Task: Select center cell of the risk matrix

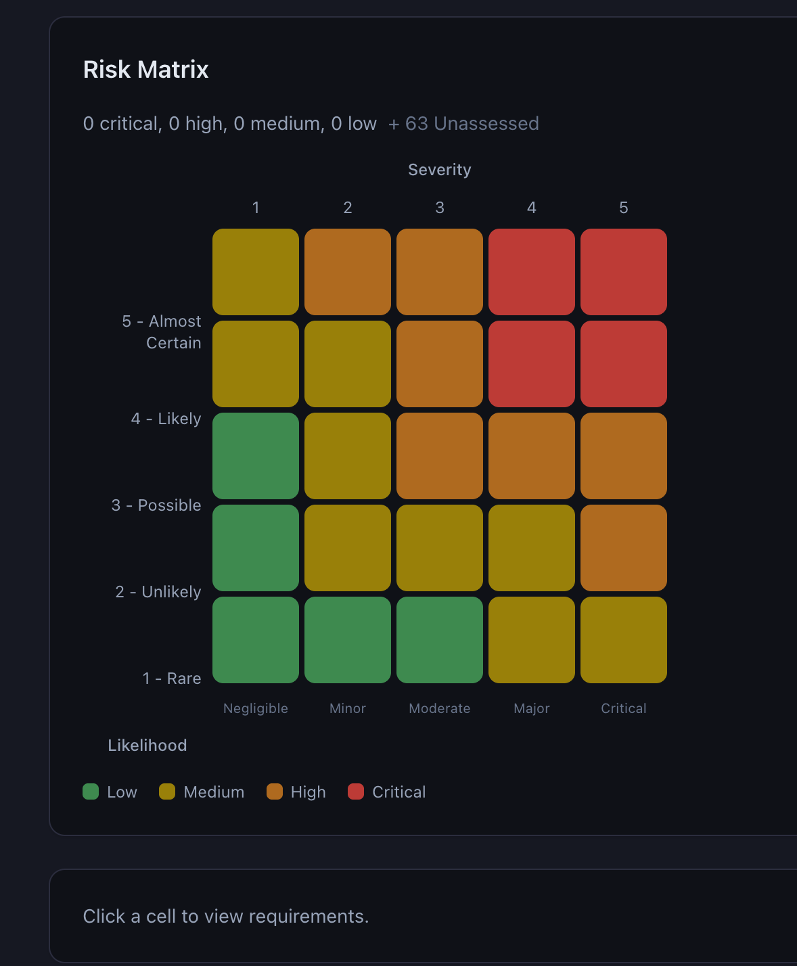Action: (440, 456)
